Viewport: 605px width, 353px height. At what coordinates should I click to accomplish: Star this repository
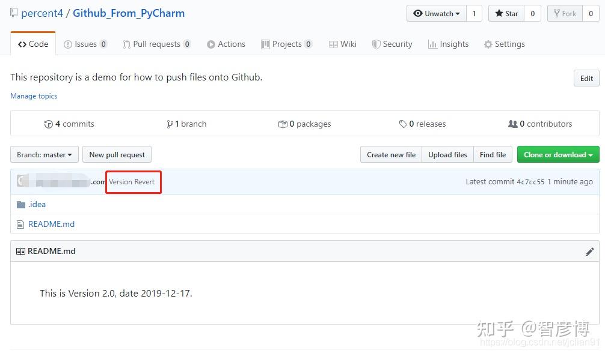(x=506, y=13)
